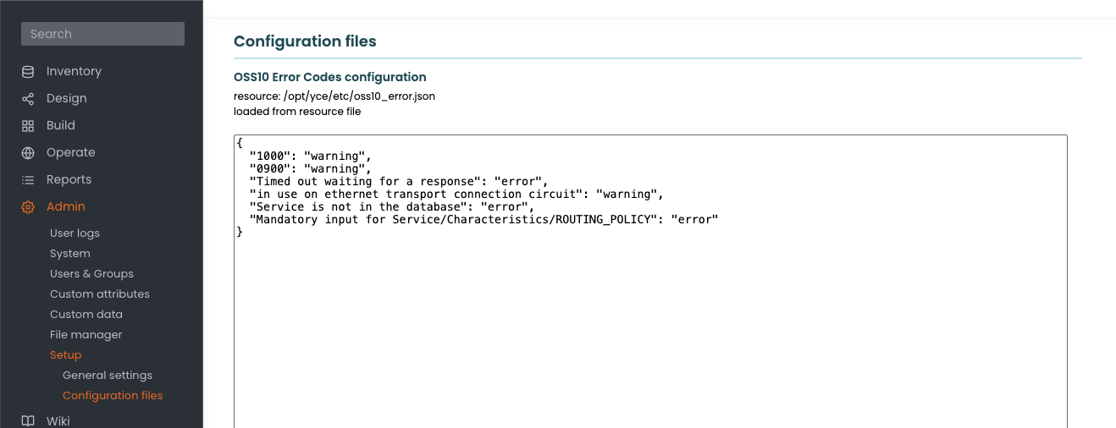Open General settings under Setup
The image size is (1116, 428).
coord(108,376)
